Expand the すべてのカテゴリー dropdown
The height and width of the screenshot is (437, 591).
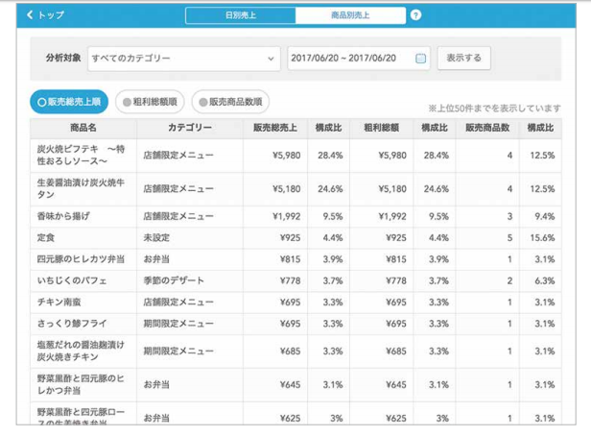pyautogui.click(x=183, y=59)
